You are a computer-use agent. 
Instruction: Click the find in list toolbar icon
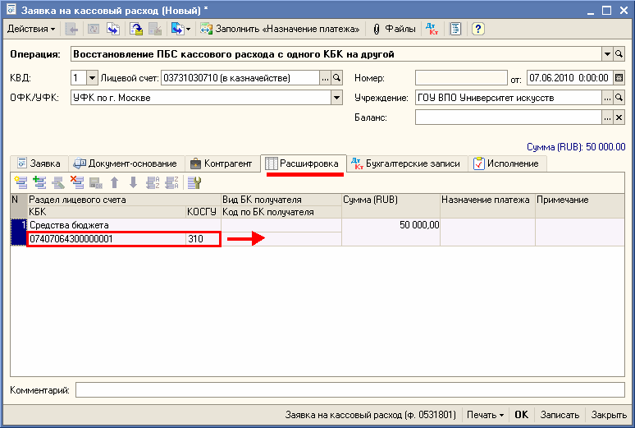pos(72,30)
